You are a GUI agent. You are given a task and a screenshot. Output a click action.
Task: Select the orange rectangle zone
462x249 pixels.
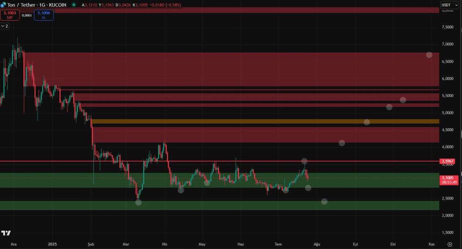pyautogui.click(x=265, y=121)
